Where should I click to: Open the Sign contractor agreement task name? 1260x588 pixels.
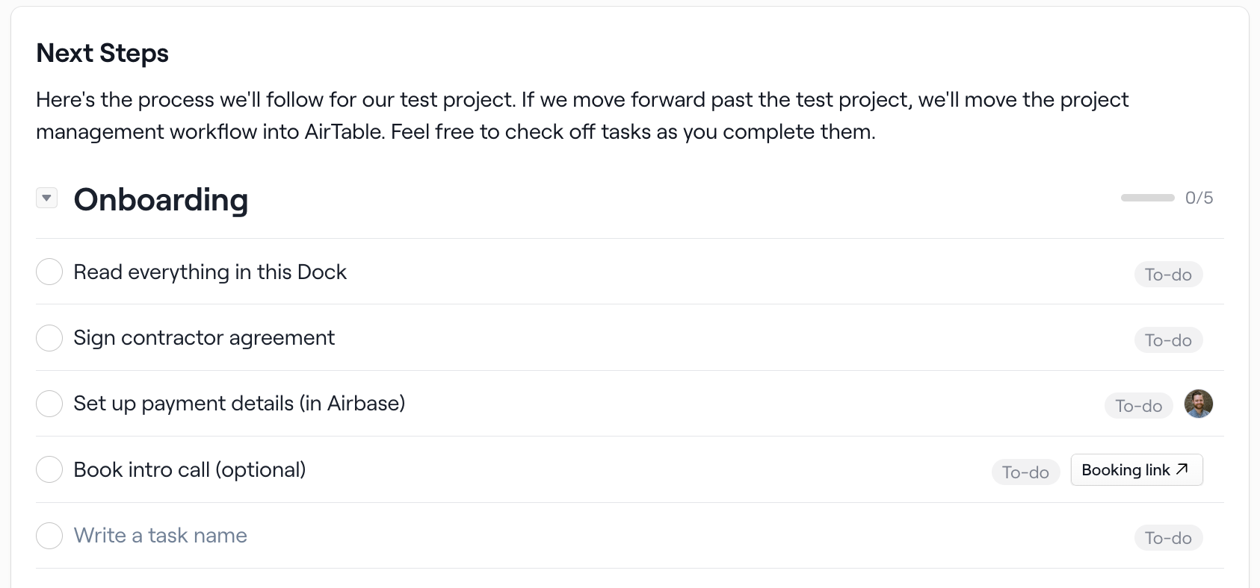coord(204,338)
